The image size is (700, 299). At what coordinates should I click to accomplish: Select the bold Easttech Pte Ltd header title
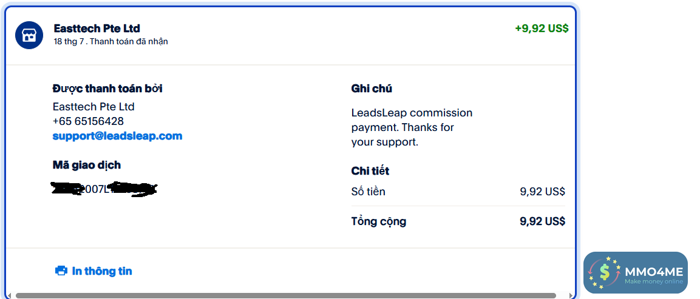point(97,29)
